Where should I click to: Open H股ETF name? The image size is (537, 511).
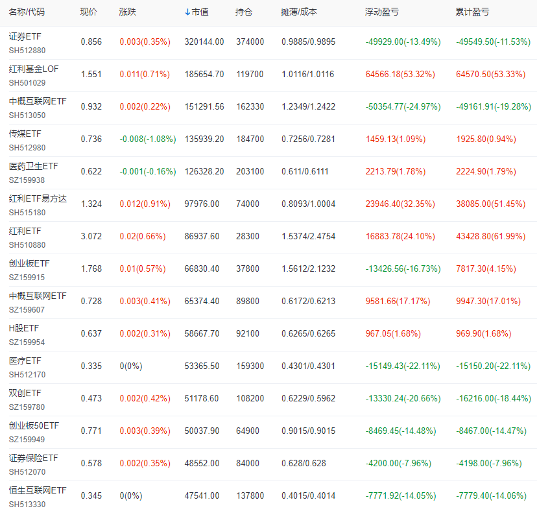click(23, 328)
